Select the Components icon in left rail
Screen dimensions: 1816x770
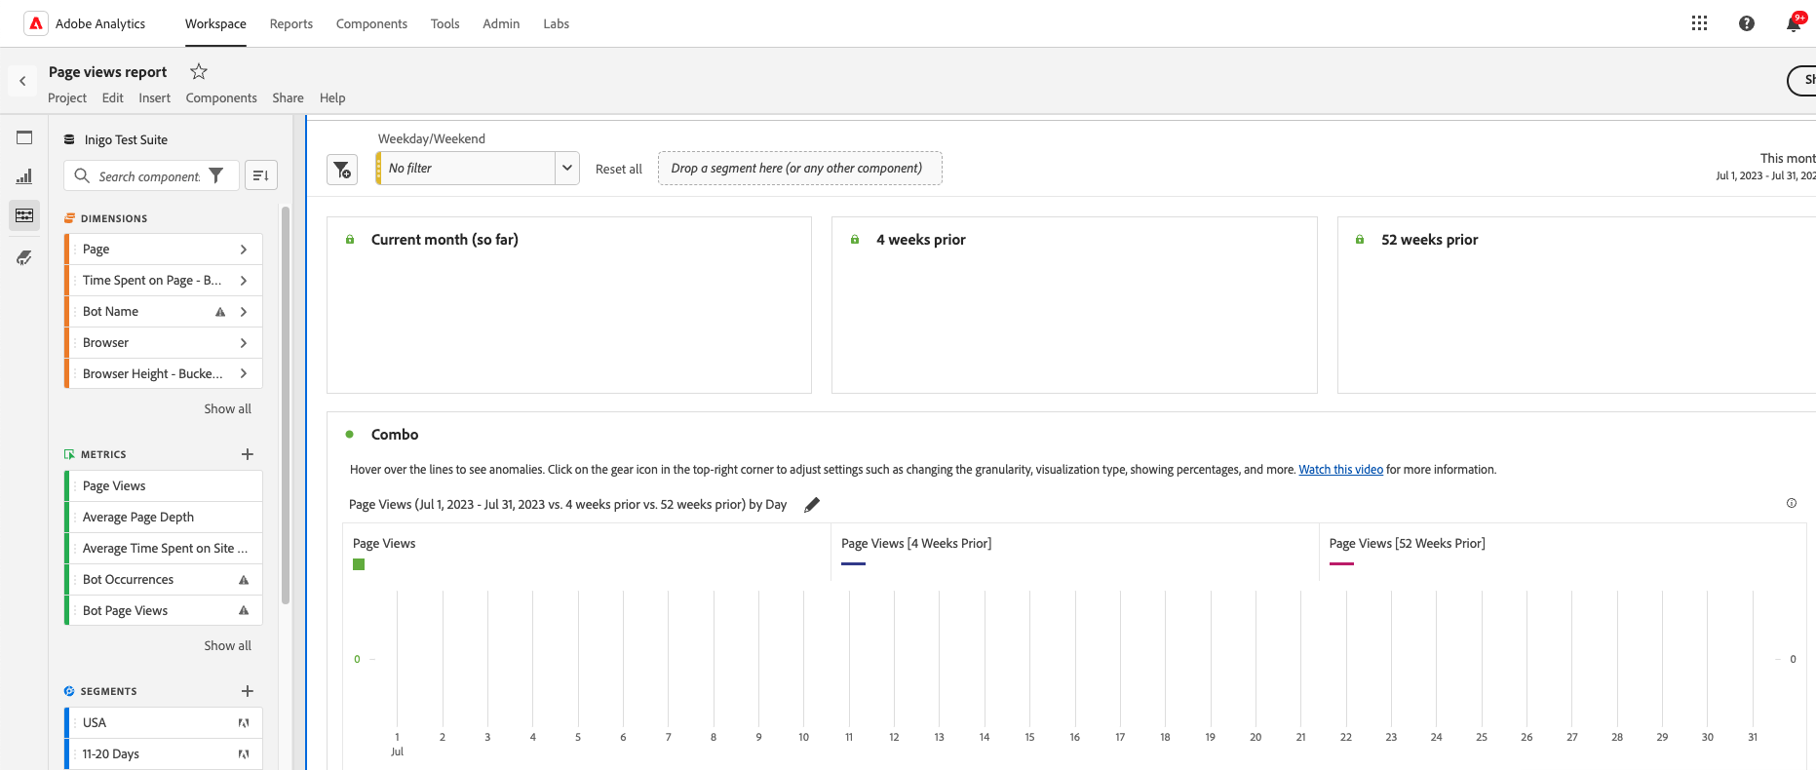24,215
